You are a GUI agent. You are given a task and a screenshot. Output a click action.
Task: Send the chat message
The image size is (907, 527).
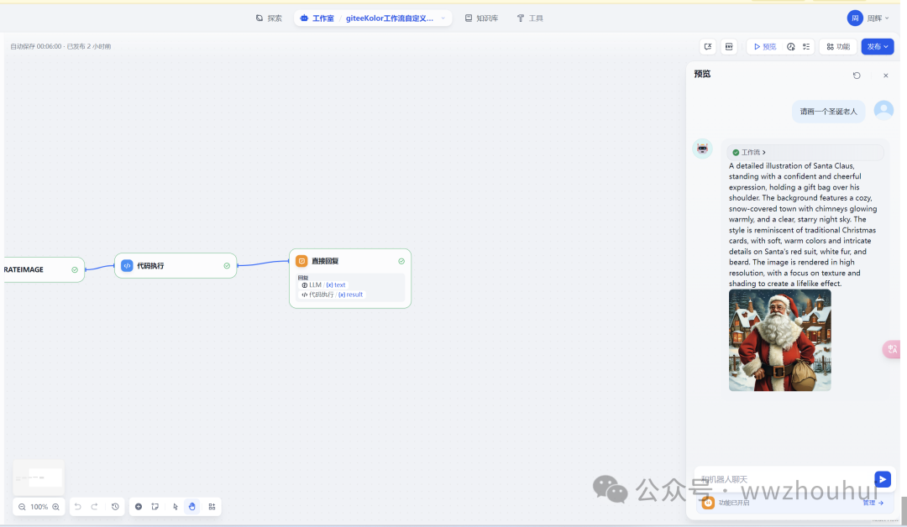click(882, 479)
